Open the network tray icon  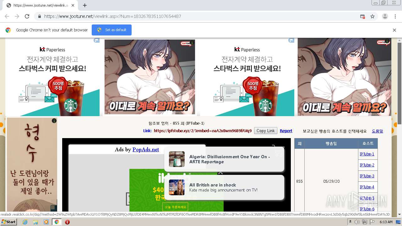click(x=365, y=222)
